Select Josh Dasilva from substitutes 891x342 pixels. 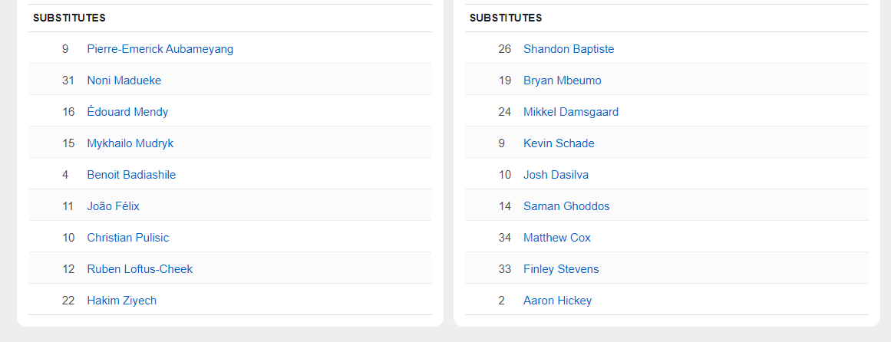556,175
